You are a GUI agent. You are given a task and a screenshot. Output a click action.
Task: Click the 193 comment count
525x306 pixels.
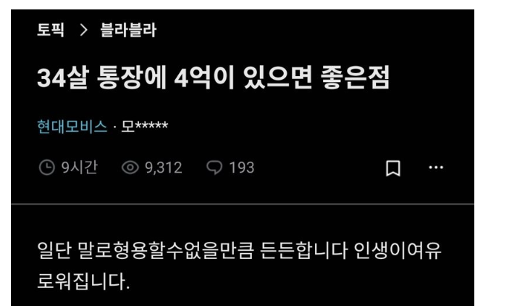coord(242,168)
